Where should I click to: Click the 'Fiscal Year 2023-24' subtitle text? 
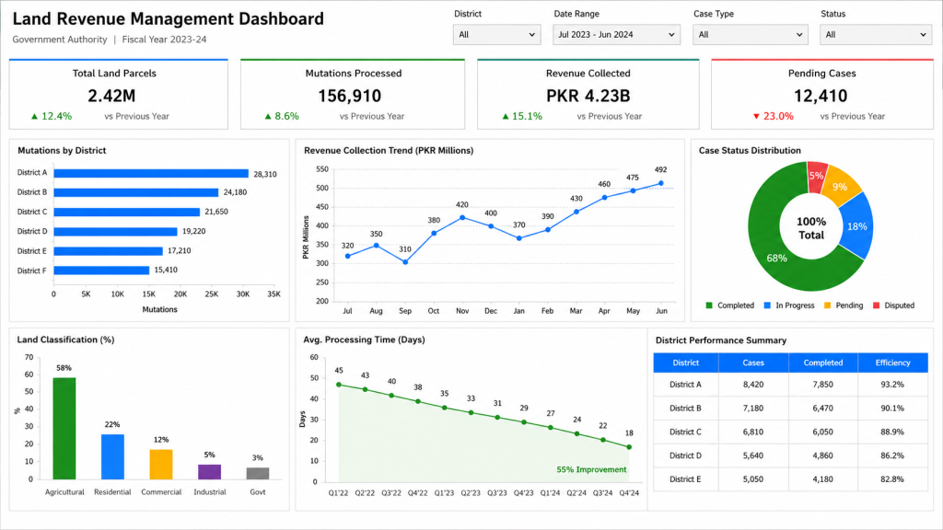click(164, 40)
